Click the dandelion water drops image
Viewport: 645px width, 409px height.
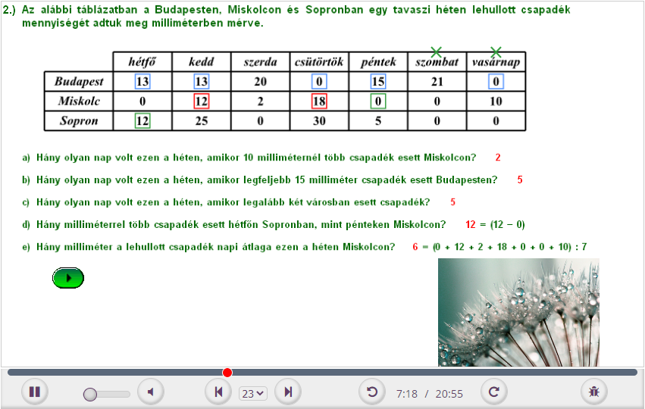click(x=518, y=312)
